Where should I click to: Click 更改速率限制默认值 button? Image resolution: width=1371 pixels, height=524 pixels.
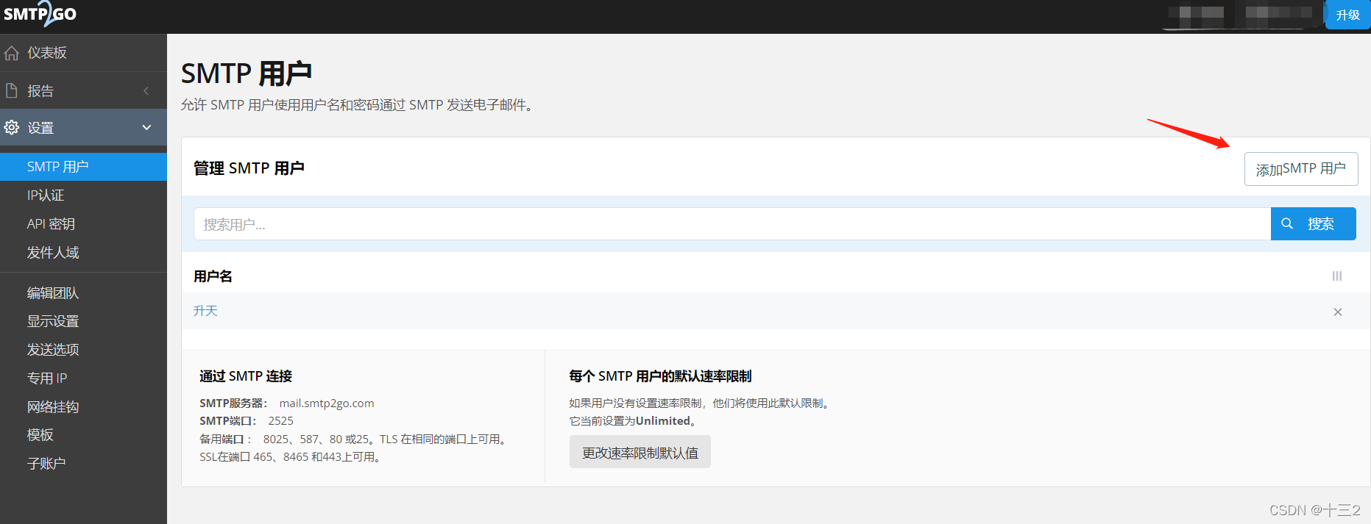point(640,453)
